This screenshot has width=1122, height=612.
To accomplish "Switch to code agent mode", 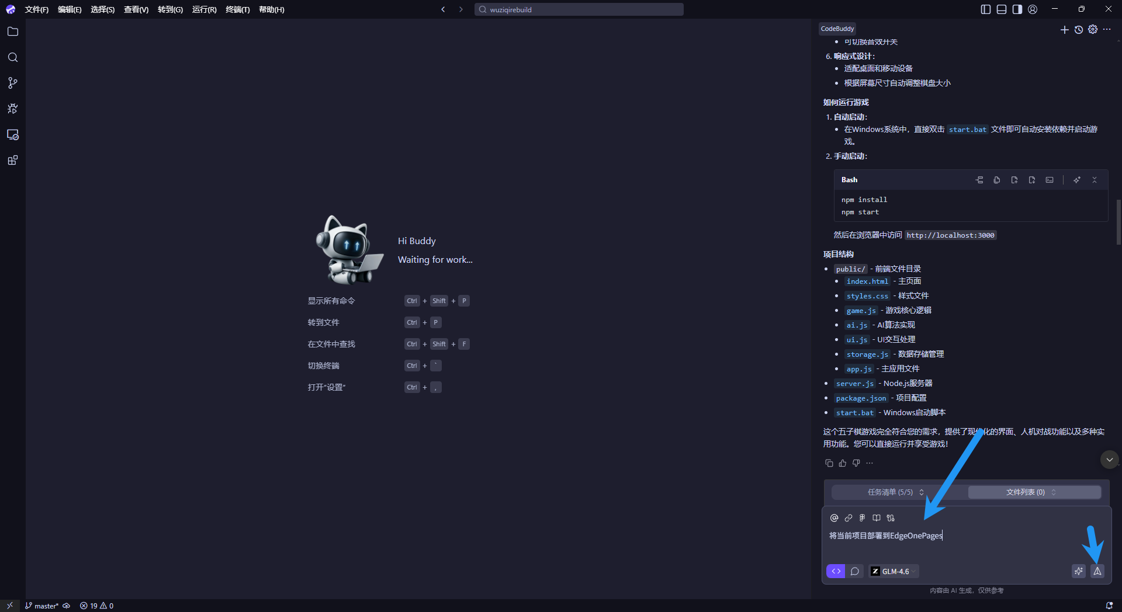I will click(x=836, y=571).
